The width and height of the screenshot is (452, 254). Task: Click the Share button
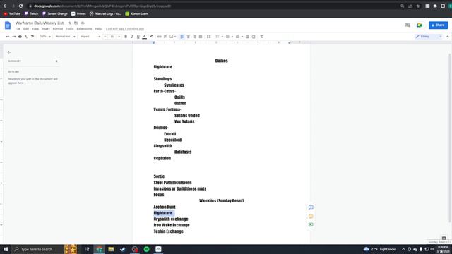[438, 25]
